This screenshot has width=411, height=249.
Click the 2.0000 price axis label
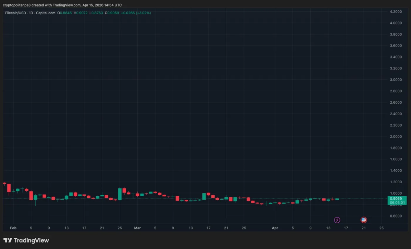point(396,136)
